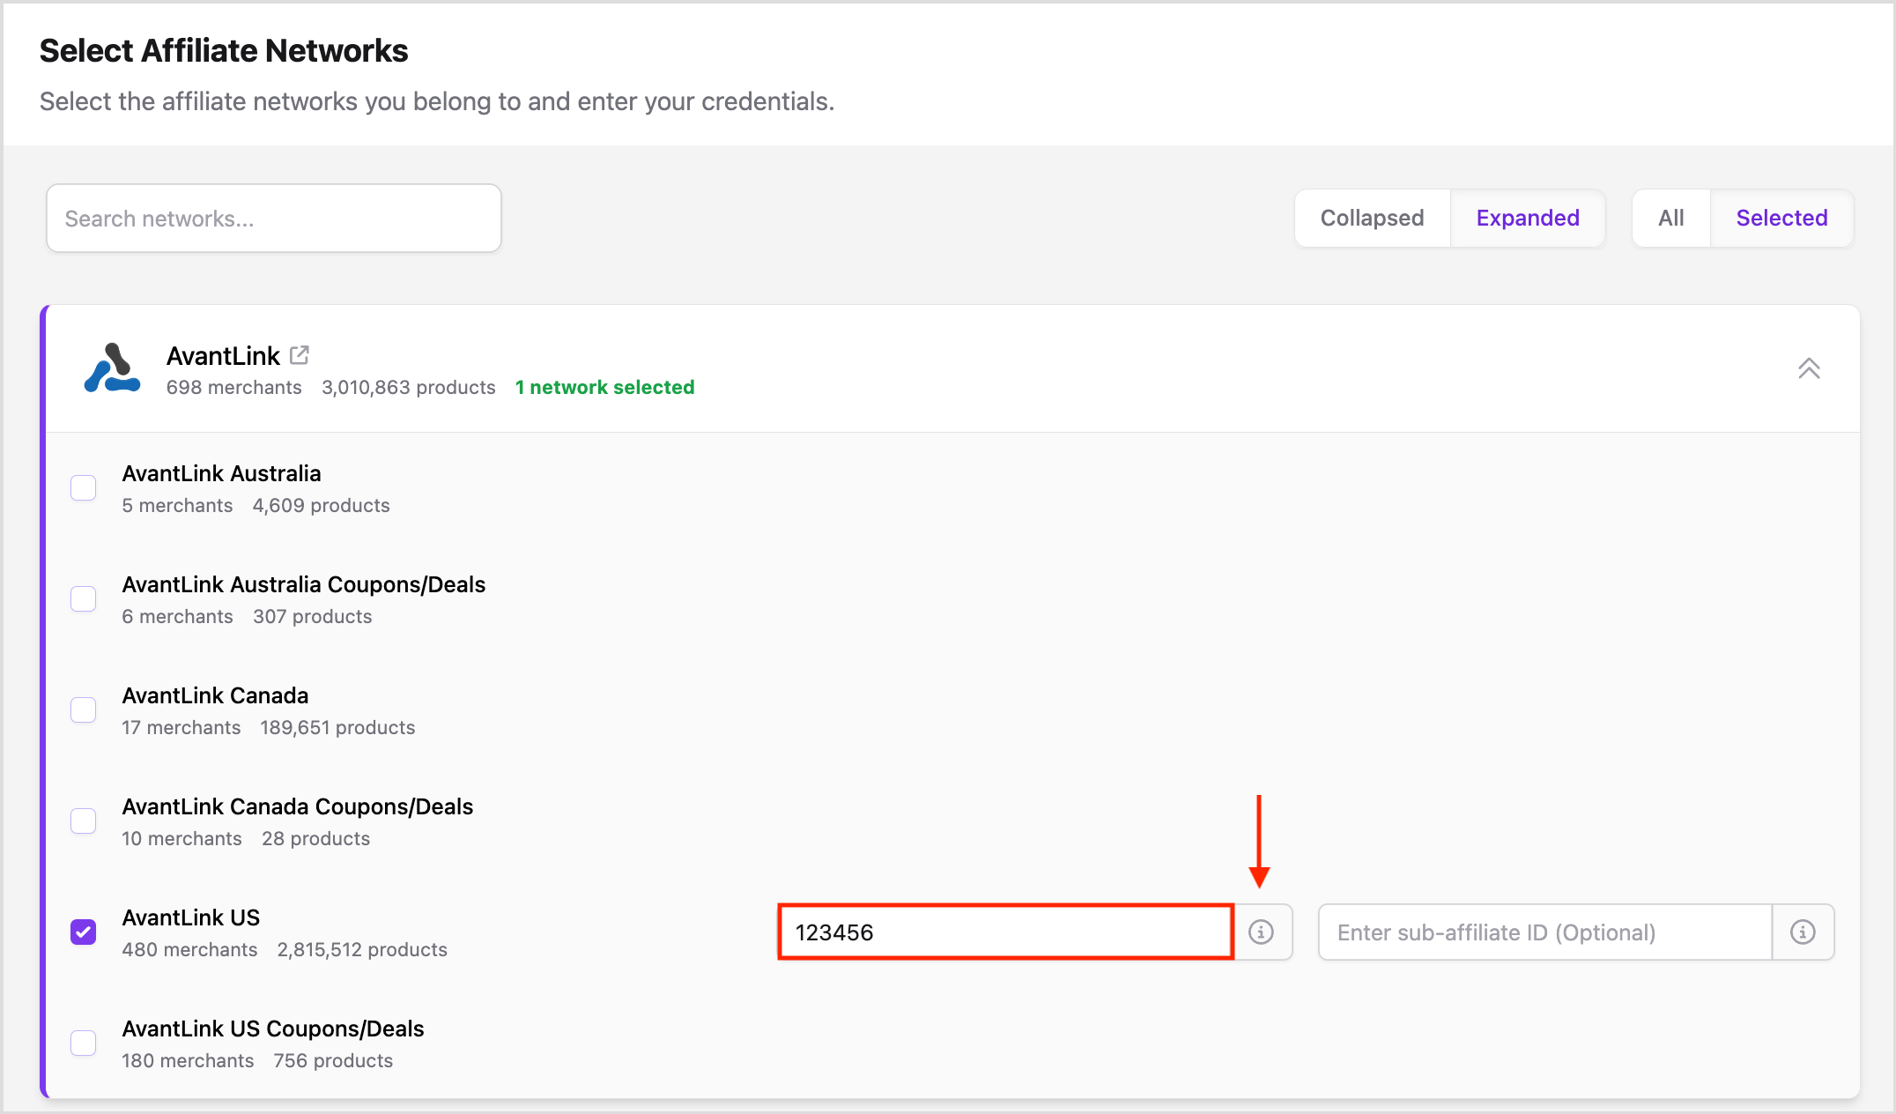Image resolution: width=1896 pixels, height=1114 pixels.
Task: Click the AvantLink US network name
Action: pos(191,917)
